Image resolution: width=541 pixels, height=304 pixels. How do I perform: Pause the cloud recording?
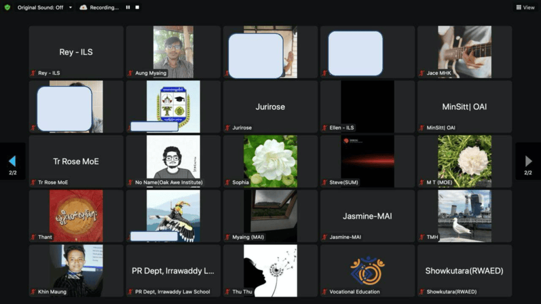tap(128, 7)
